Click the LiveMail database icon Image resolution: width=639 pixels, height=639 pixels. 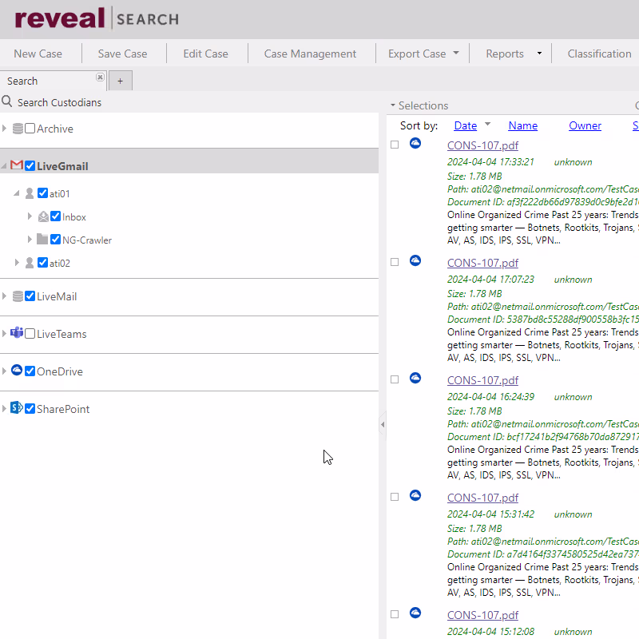click(x=18, y=296)
